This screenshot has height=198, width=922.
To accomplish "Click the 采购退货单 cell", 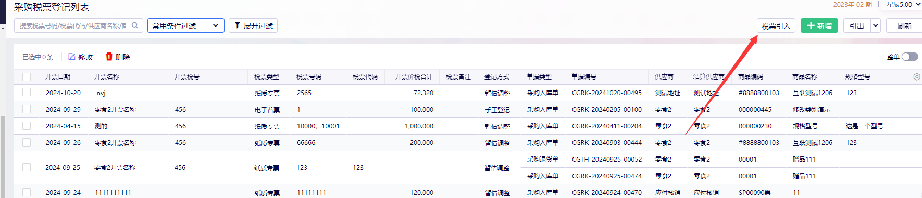I will (x=543, y=159).
